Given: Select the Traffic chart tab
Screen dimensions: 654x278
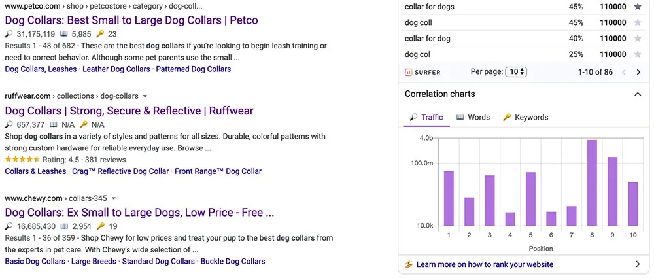Looking at the screenshot, I should (x=426, y=117).
